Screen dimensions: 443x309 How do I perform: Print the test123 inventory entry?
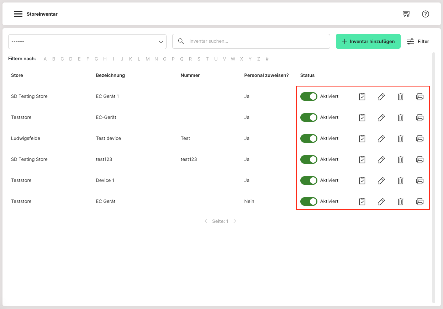coord(420,159)
